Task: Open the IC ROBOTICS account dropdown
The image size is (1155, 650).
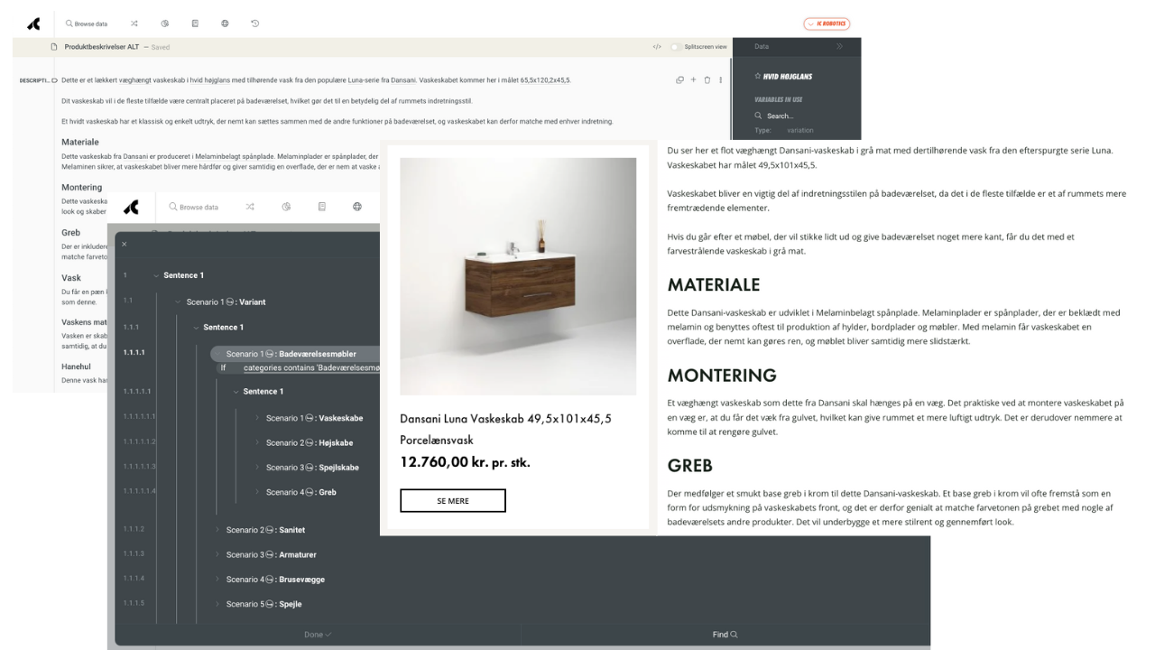Action: point(827,23)
